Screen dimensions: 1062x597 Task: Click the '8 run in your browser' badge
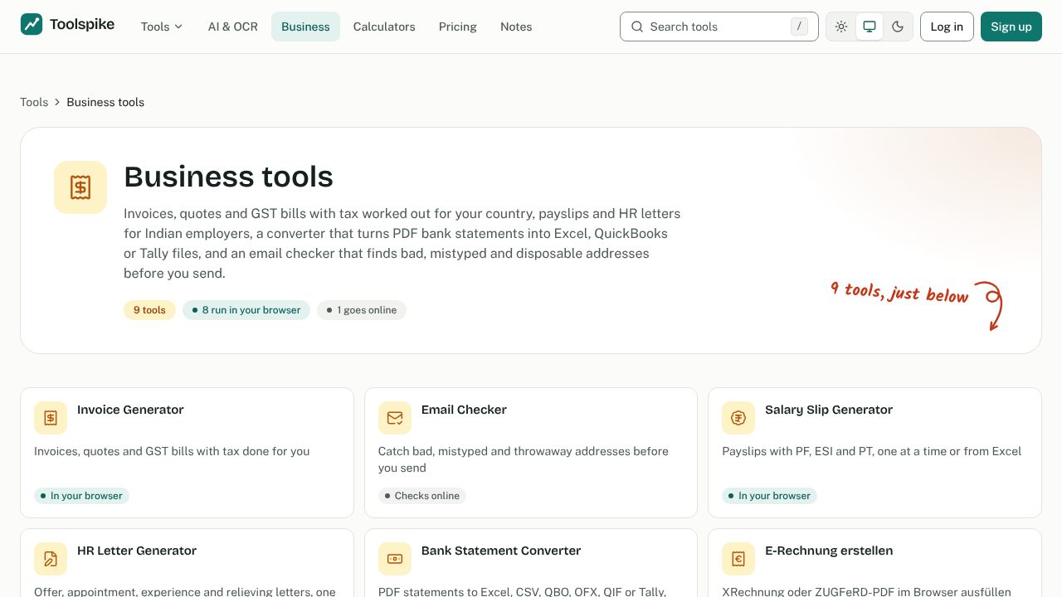coord(246,310)
